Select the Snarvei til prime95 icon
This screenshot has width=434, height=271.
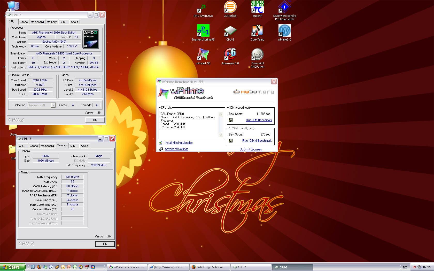pos(203,33)
